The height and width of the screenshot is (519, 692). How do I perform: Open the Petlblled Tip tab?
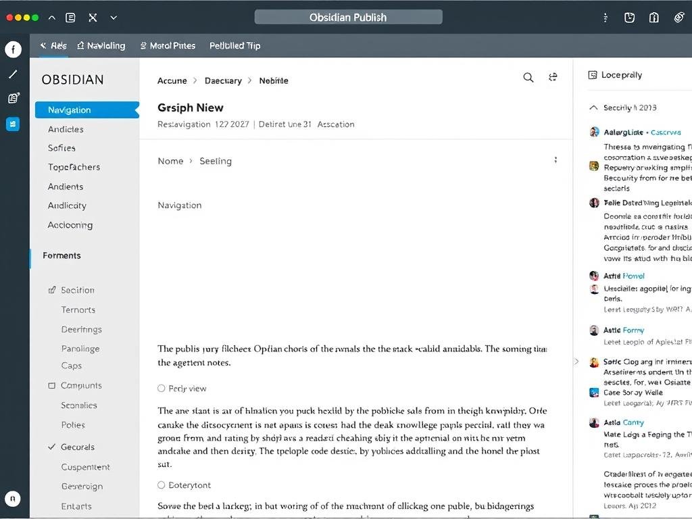pos(234,45)
